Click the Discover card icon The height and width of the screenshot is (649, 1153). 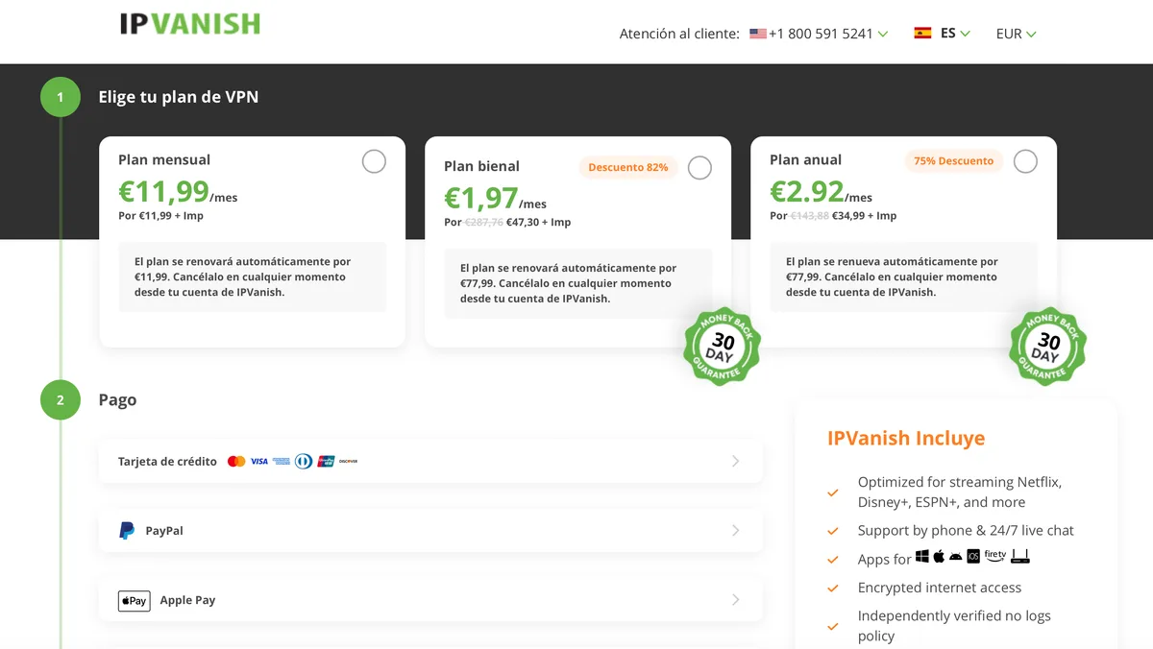348,462
